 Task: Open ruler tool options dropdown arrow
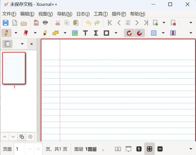[65, 33]
